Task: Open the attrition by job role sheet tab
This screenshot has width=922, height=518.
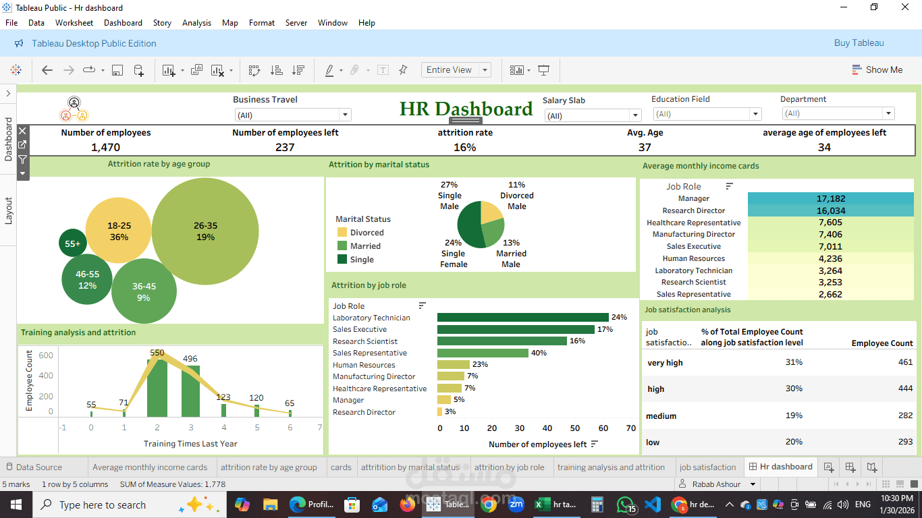Action: tap(510, 467)
